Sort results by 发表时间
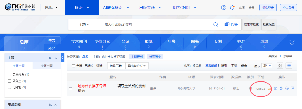302x109 pixels. (x=212, y=66)
